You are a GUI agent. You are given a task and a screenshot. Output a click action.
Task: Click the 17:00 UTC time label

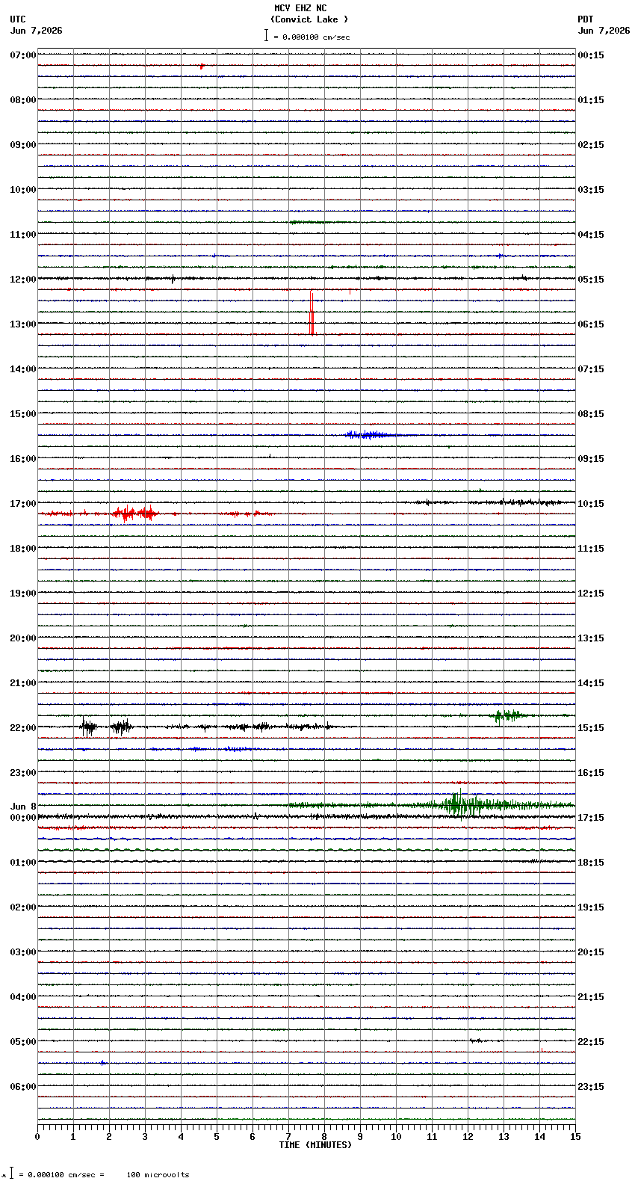coord(23,504)
